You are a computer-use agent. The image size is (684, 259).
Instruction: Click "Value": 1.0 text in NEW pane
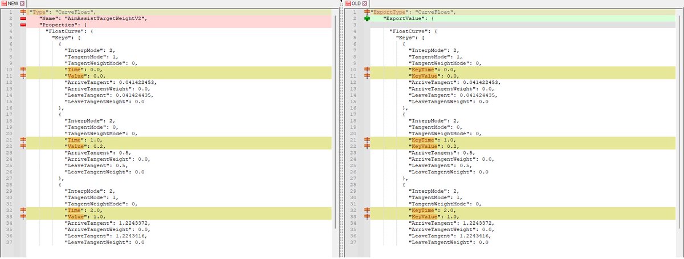pos(87,216)
